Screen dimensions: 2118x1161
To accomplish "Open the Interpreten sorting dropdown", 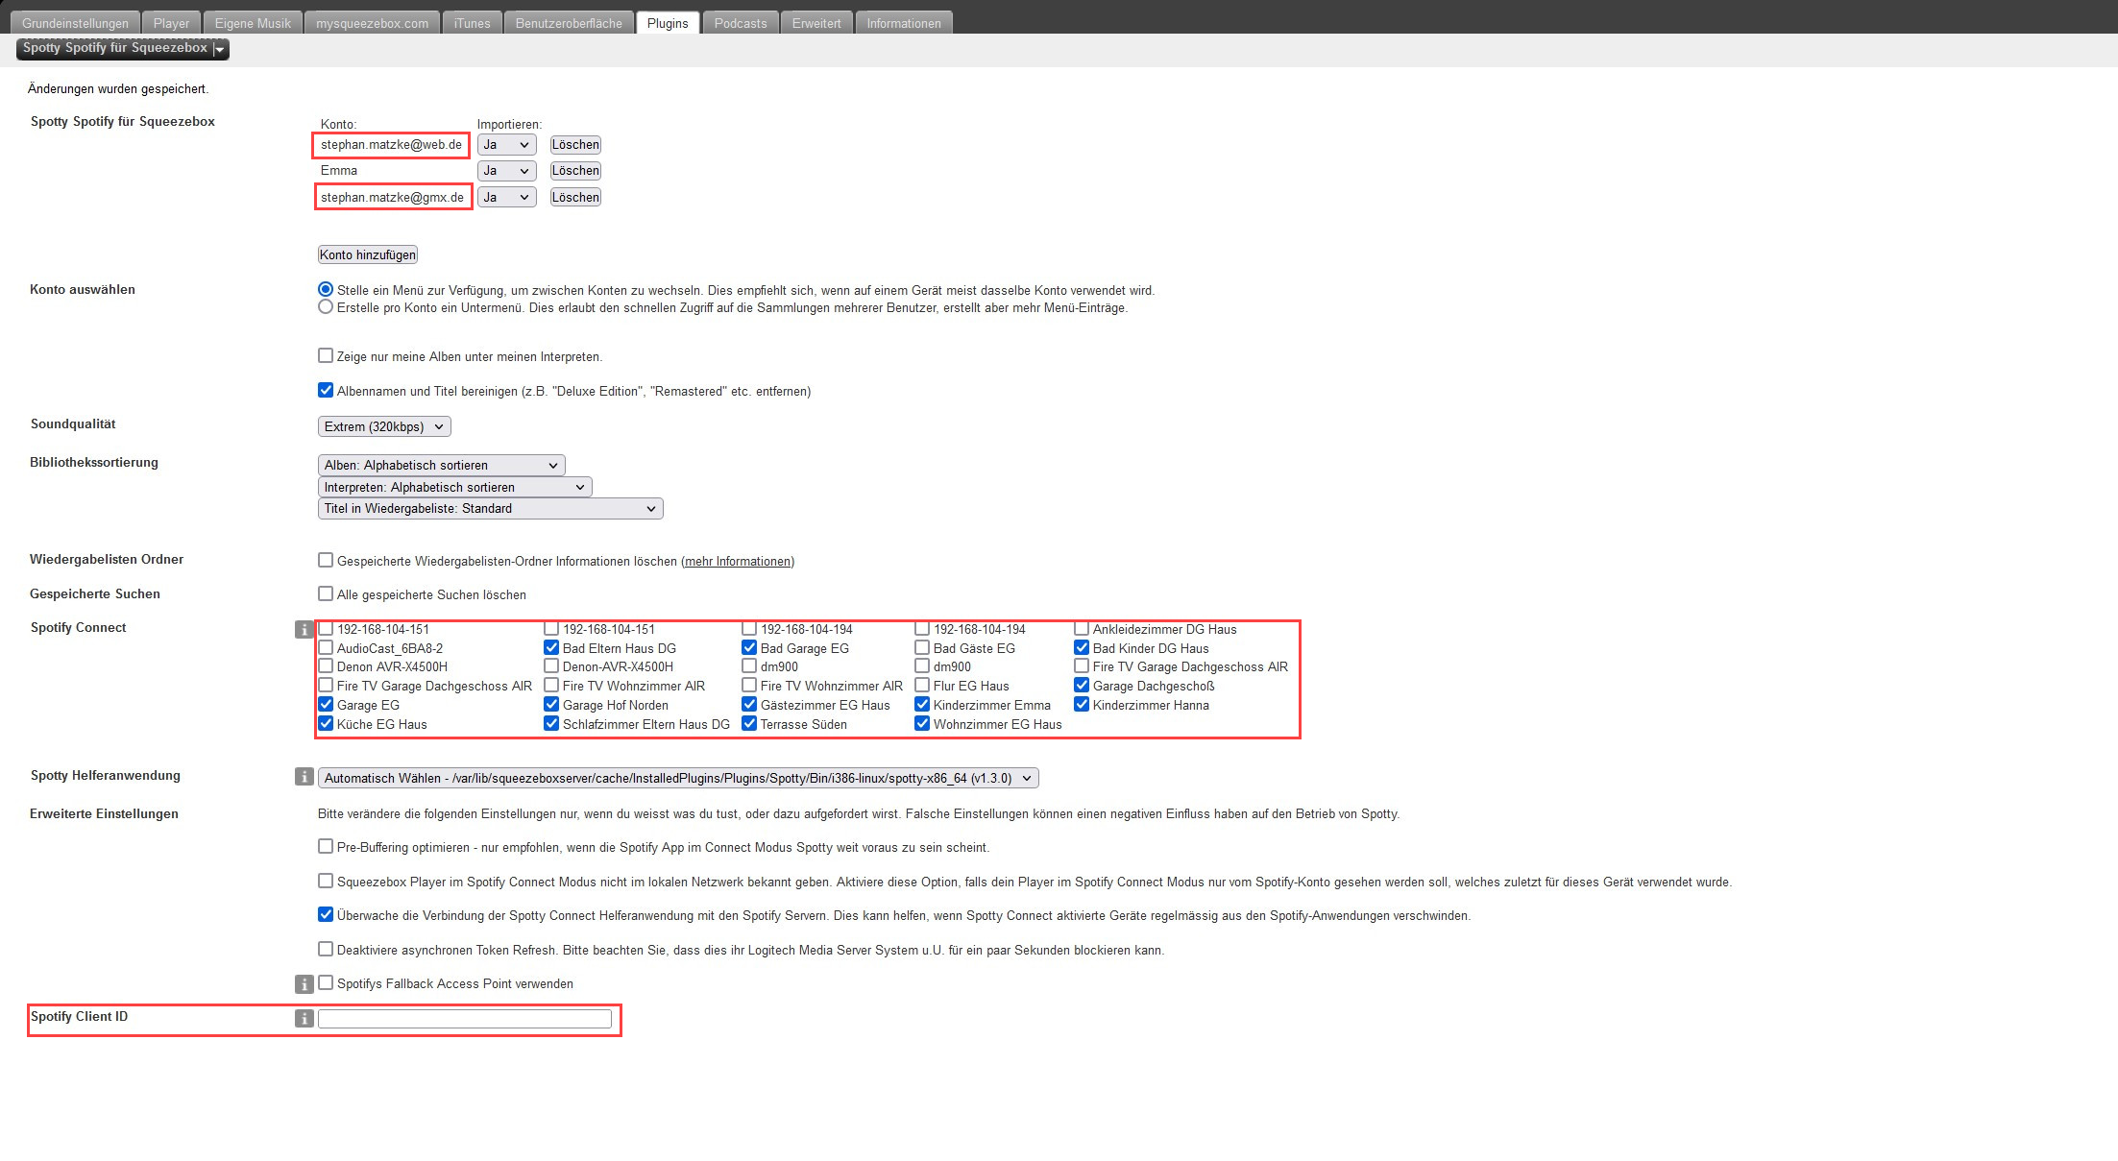I will tap(454, 487).
